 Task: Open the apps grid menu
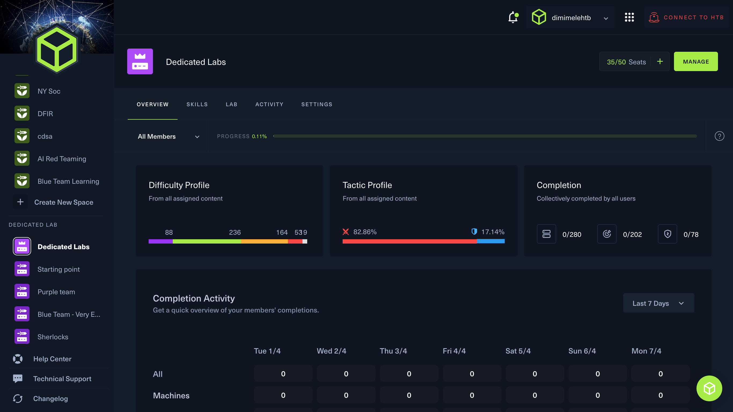[x=629, y=17]
